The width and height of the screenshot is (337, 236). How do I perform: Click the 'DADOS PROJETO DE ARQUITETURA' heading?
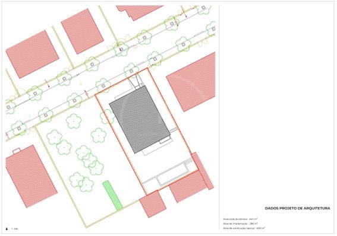click(x=297, y=208)
